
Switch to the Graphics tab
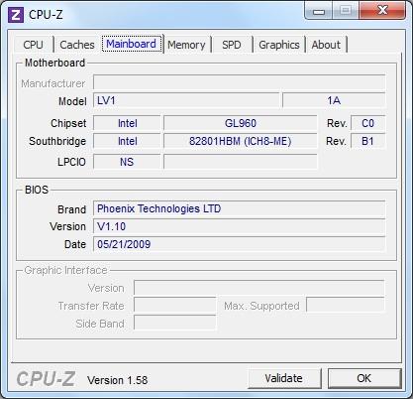pyautogui.click(x=279, y=45)
